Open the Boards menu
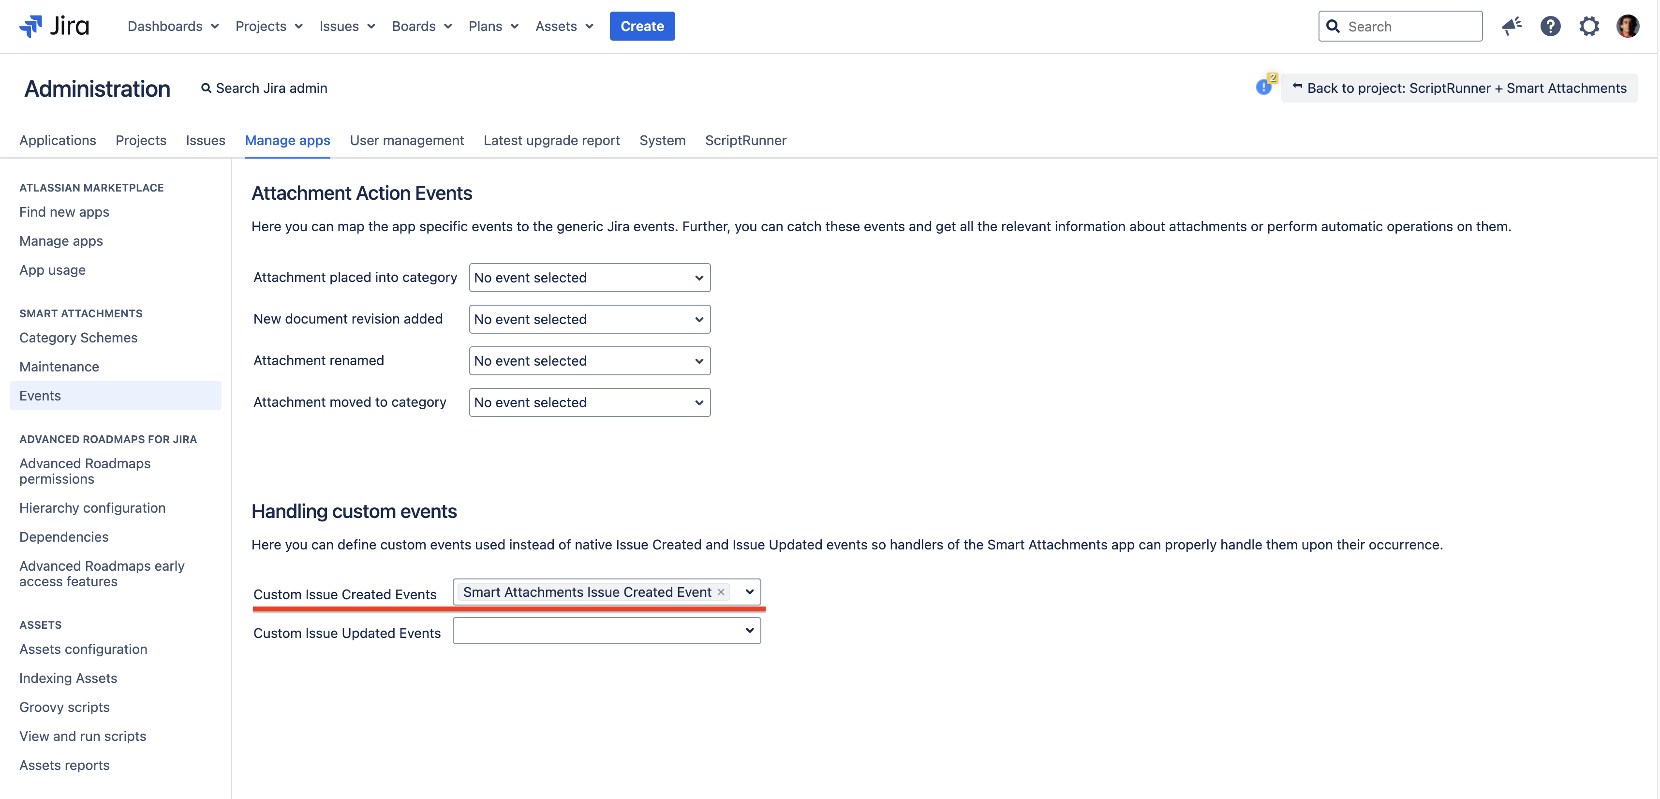Viewport: 1660px width, 799px height. (x=421, y=27)
